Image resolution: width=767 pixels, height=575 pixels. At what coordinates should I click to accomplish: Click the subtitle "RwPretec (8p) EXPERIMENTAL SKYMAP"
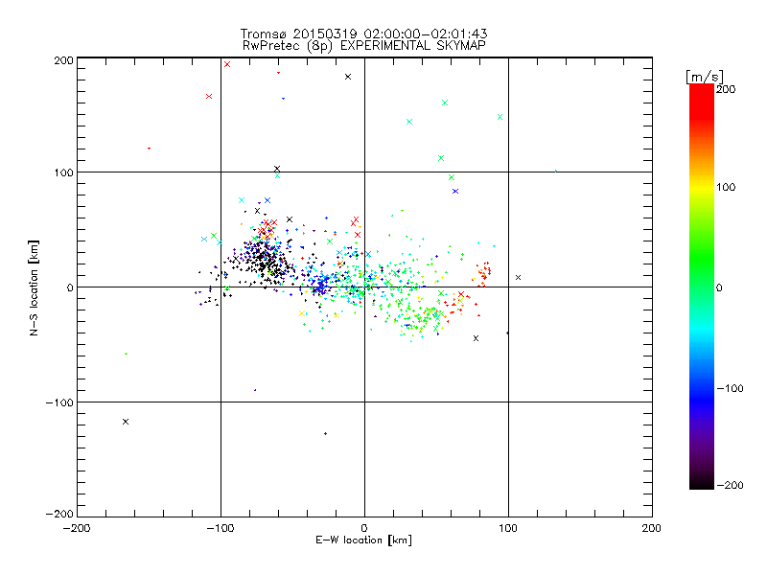pyautogui.click(x=364, y=45)
